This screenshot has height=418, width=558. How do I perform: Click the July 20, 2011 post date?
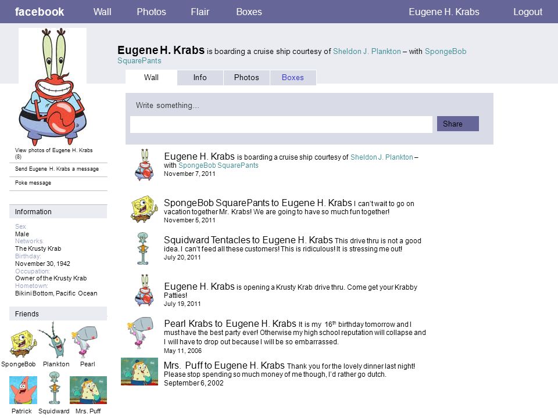tap(182, 257)
